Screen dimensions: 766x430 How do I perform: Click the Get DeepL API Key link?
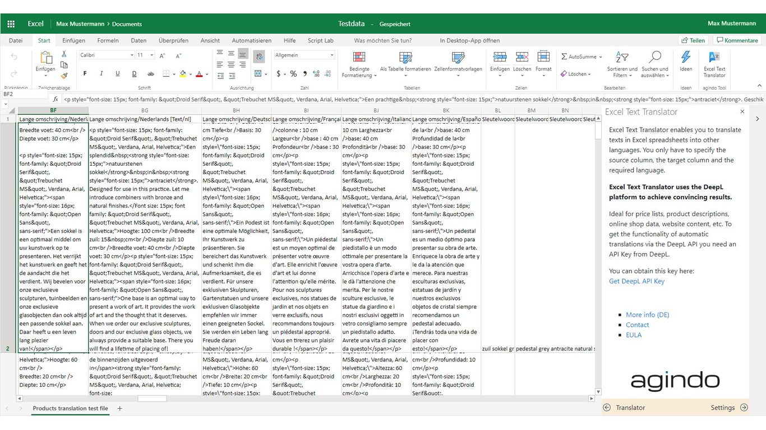click(636, 281)
